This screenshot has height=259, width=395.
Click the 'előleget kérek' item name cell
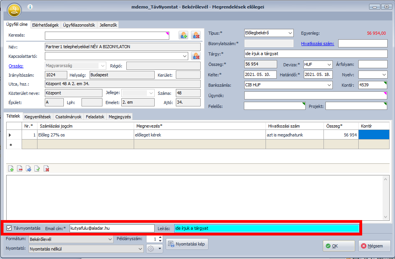(x=199, y=135)
